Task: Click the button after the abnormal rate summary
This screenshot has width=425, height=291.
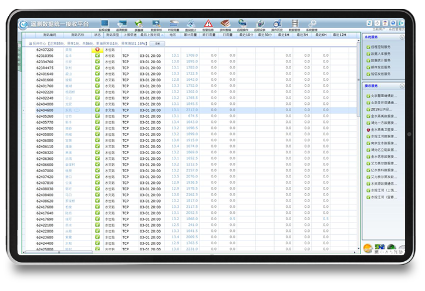Action: pos(157,43)
